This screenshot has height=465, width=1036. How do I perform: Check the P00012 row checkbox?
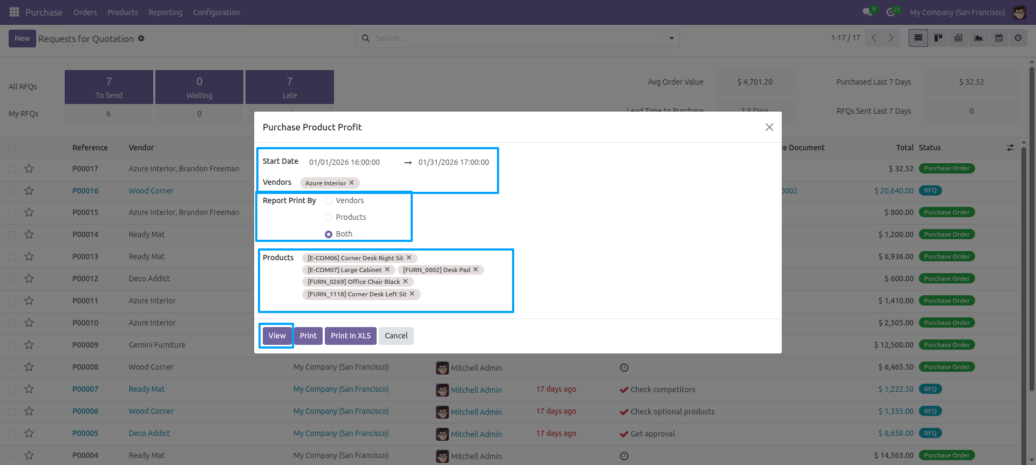[12, 279]
